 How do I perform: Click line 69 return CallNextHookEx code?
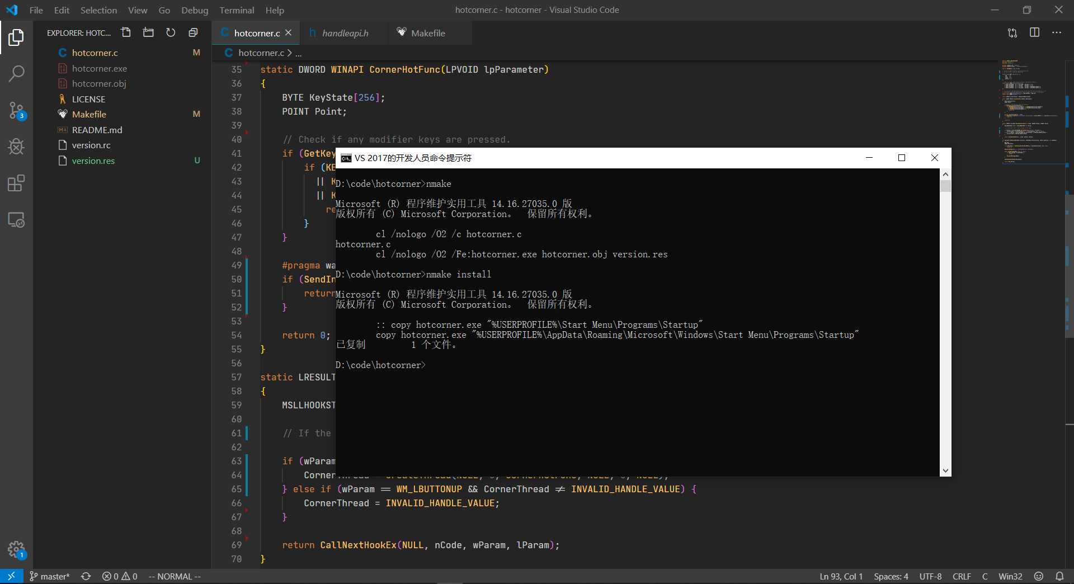click(x=420, y=545)
